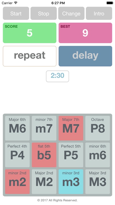Open the Intro button

tap(99, 13)
